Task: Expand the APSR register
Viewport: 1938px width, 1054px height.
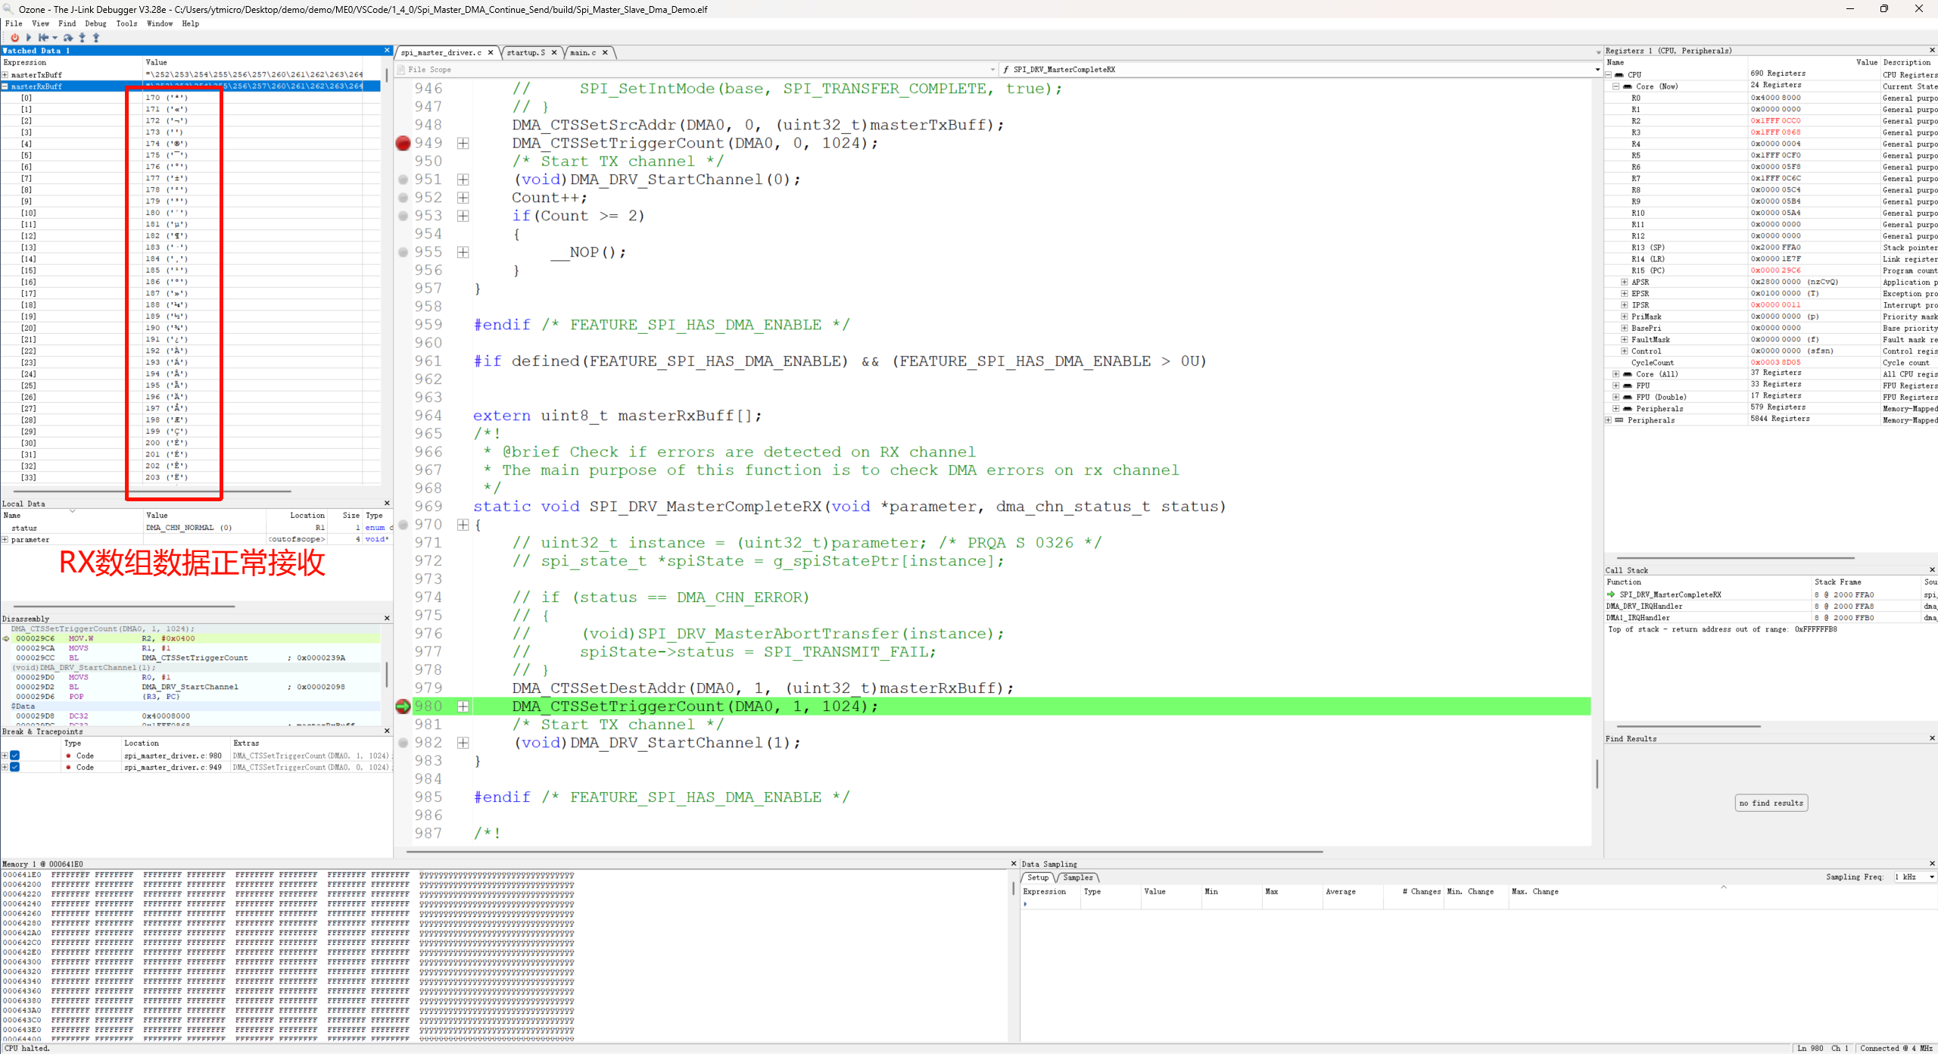Action: pos(1624,282)
